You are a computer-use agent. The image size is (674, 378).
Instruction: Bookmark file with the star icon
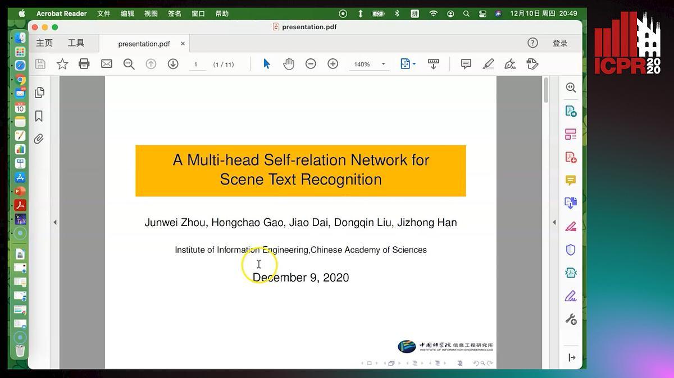[x=62, y=64]
